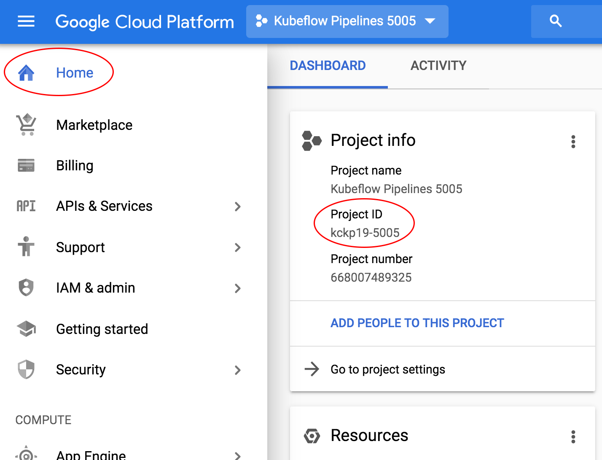Open Resources card three-dot menu
The width and height of the screenshot is (602, 460).
point(573,437)
